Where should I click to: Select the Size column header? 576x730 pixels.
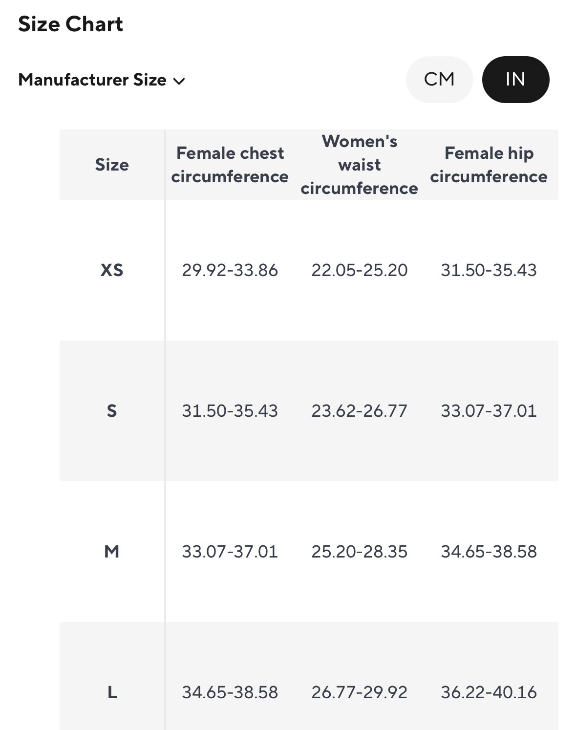tap(112, 165)
